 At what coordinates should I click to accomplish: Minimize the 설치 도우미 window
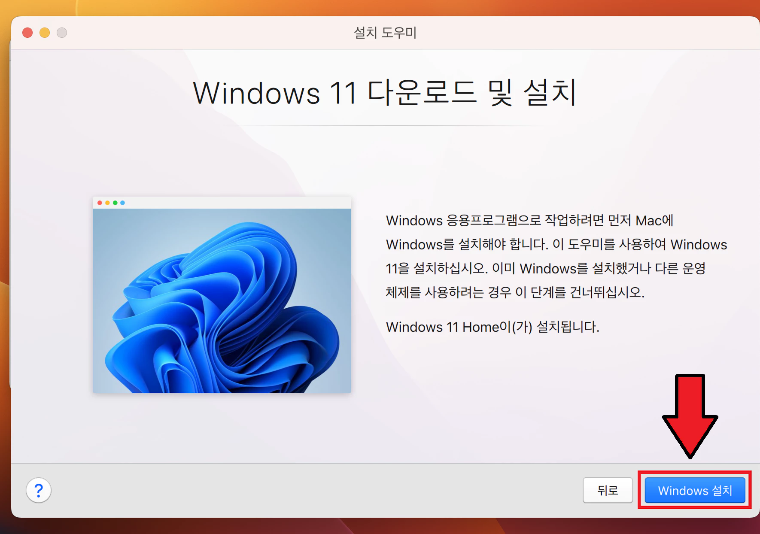coord(45,33)
